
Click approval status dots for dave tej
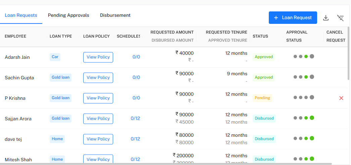point(304,138)
